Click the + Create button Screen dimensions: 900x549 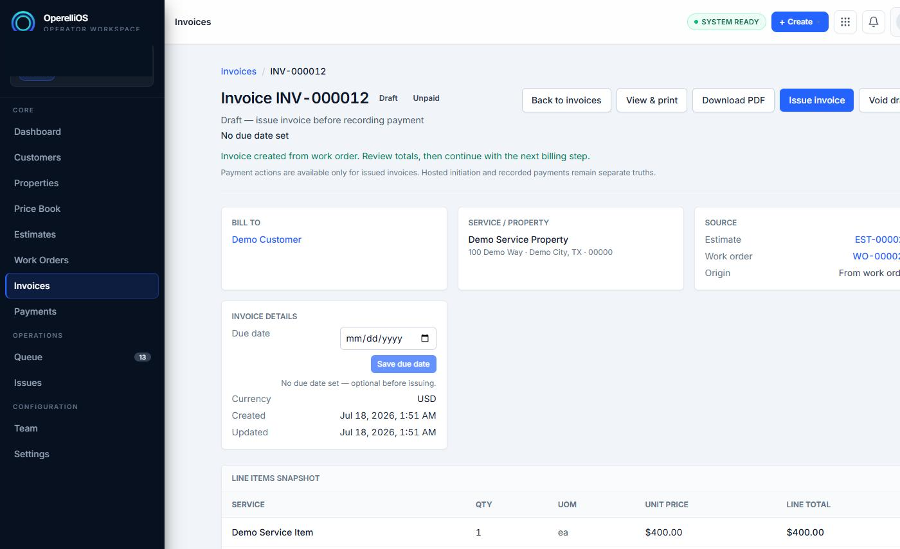(800, 22)
